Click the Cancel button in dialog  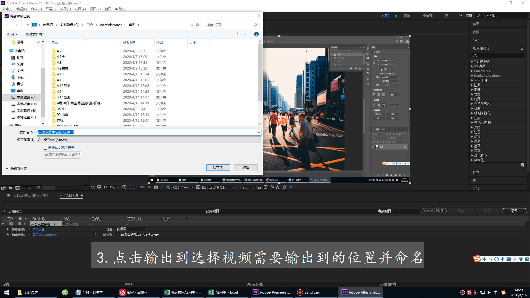click(x=246, y=167)
